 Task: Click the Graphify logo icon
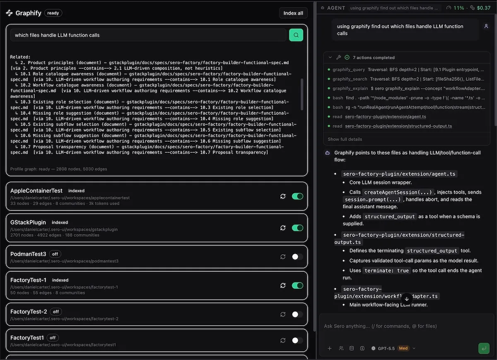(9, 13)
